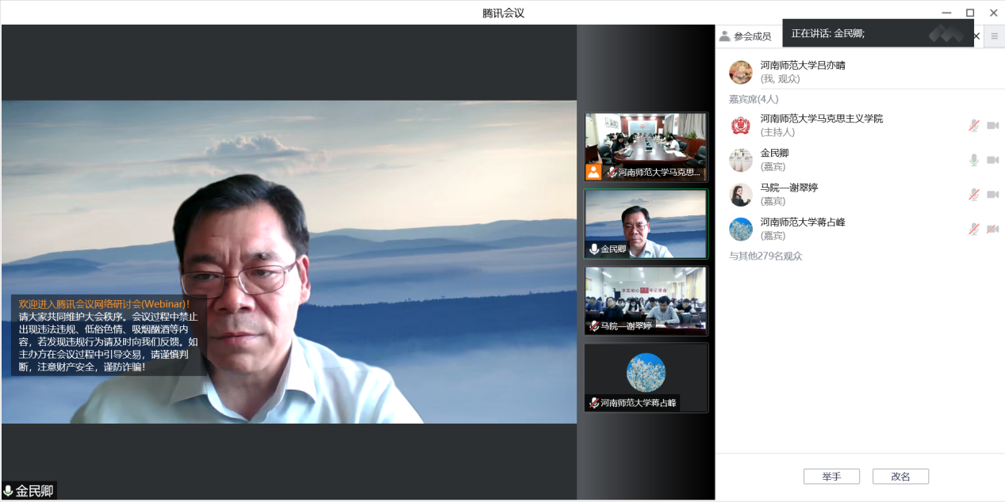Click the muted microphone icon for 马院—谢翠婷

point(973,194)
